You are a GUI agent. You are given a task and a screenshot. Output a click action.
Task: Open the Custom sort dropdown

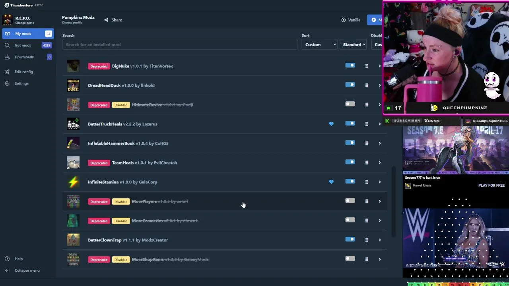pyautogui.click(x=320, y=44)
